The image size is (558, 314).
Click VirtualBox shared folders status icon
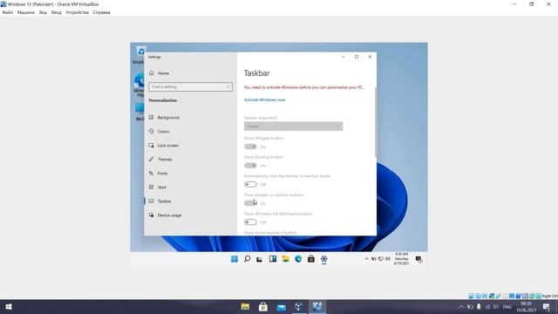click(x=505, y=296)
